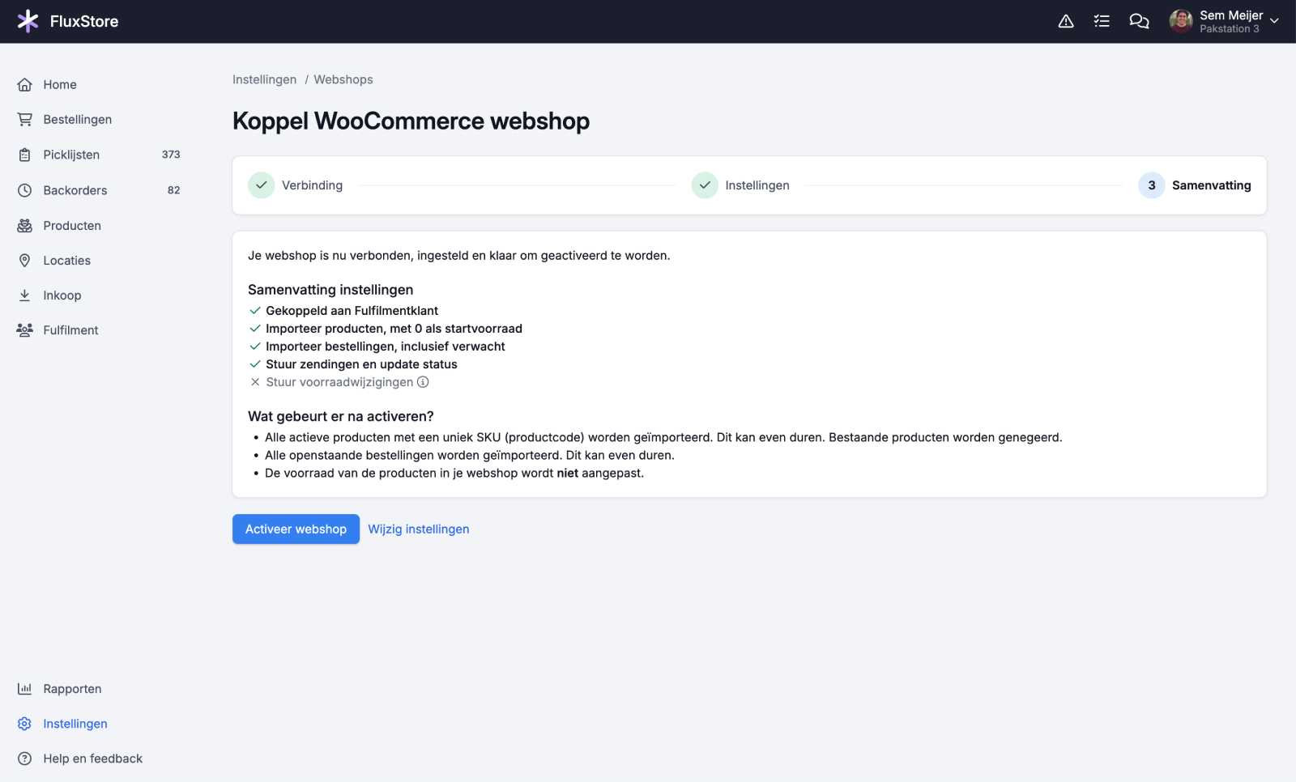This screenshot has width=1296, height=782.
Task: Open Help en feedback
Action: tap(92, 759)
